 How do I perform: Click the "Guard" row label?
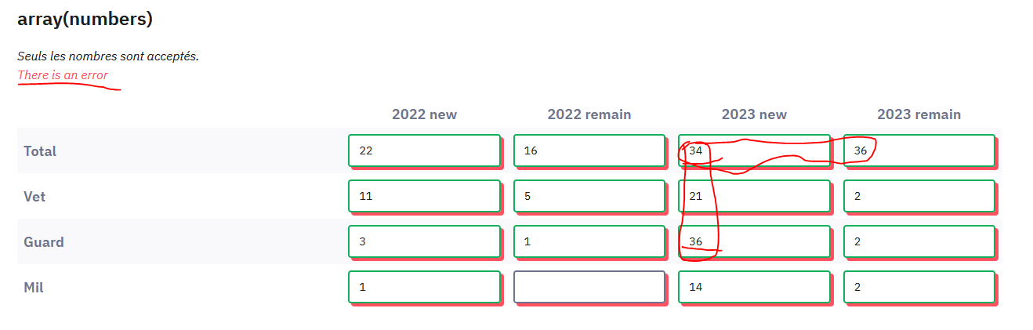coord(44,242)
